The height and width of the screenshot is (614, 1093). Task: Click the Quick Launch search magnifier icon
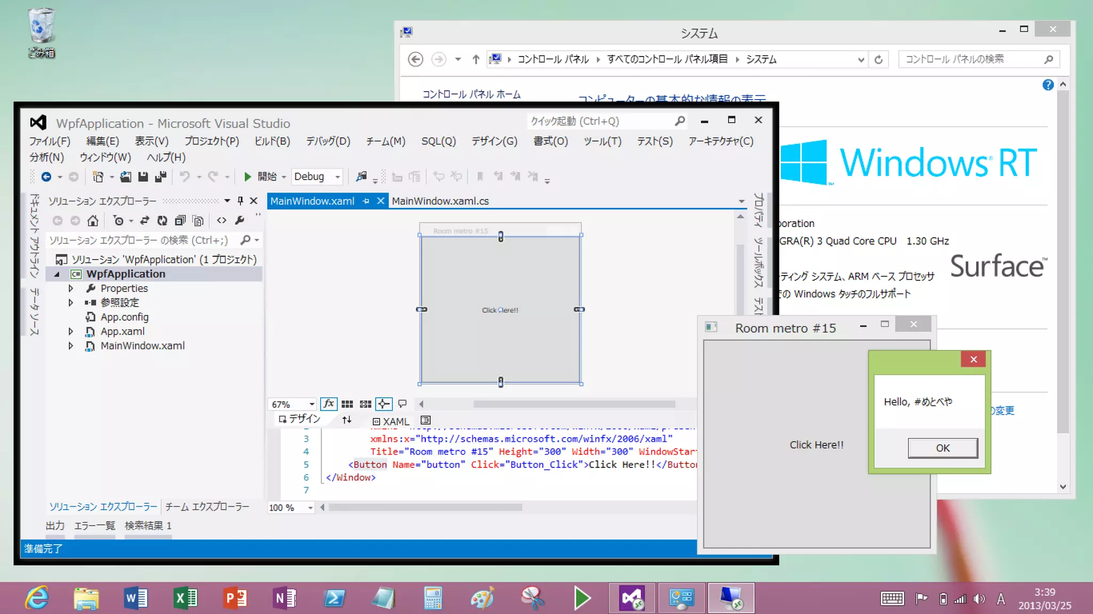coord(679,122)
